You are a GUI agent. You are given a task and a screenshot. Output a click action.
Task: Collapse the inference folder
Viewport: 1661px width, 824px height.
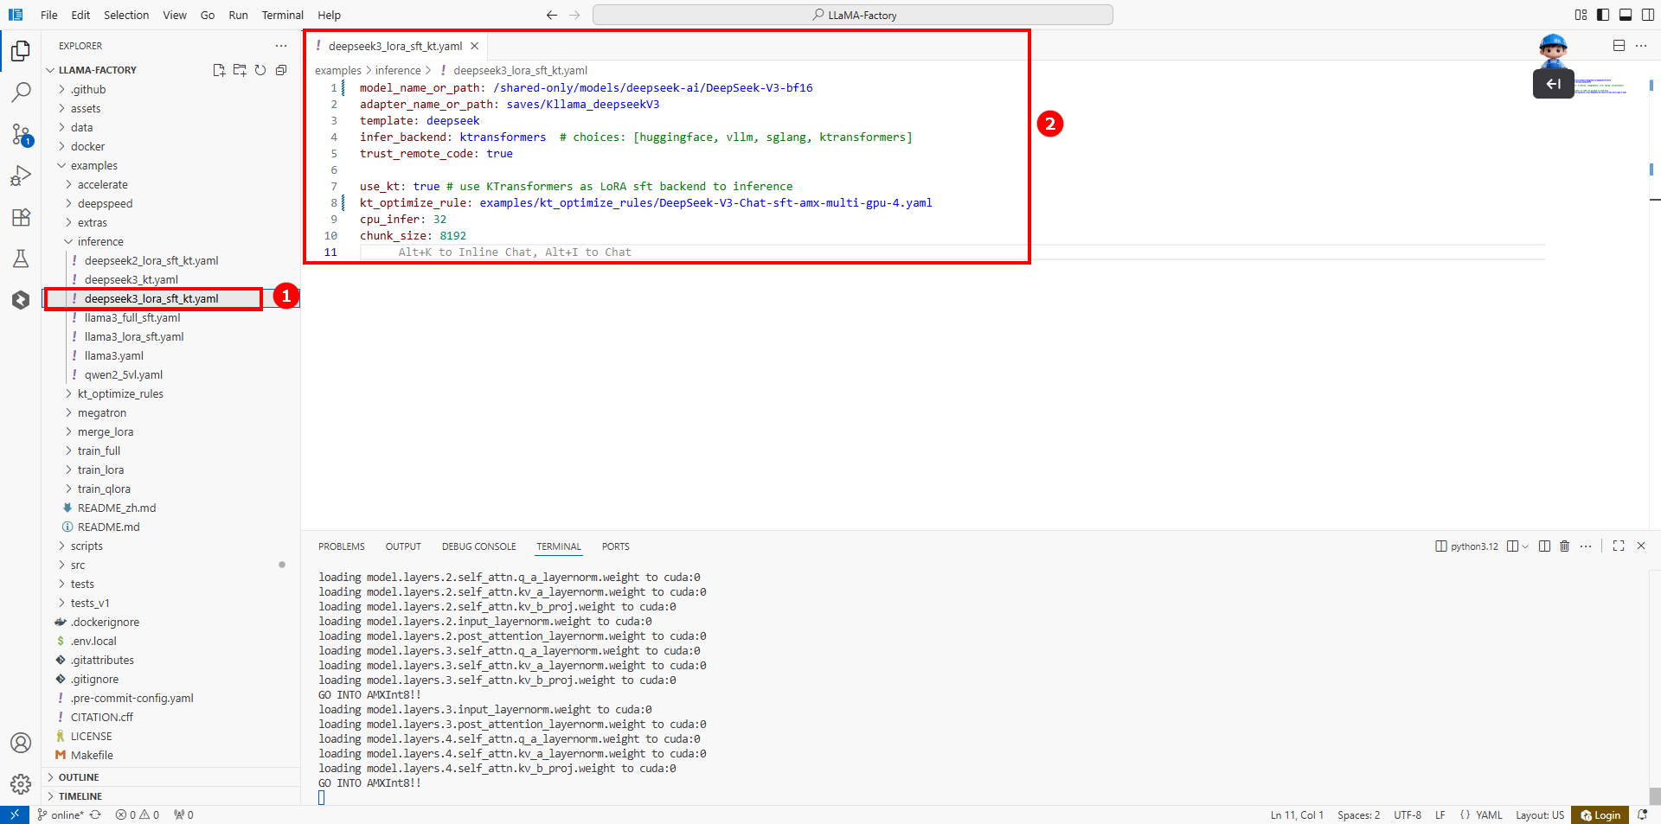[100, 242]
